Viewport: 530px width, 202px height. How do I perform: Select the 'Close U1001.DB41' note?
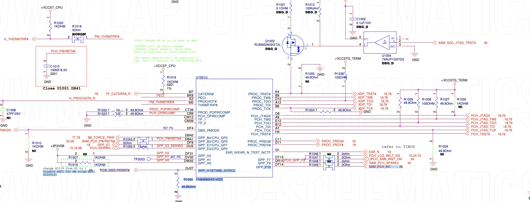coord(62,88)
